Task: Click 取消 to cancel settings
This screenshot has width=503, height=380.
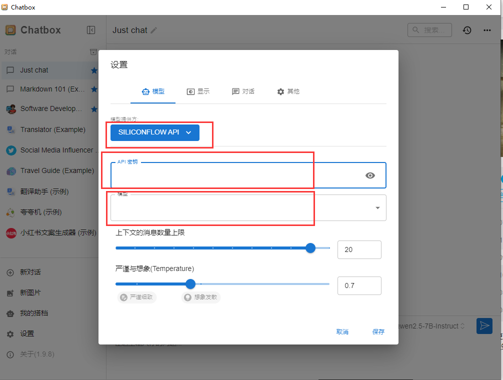Action: pos(342,332)
